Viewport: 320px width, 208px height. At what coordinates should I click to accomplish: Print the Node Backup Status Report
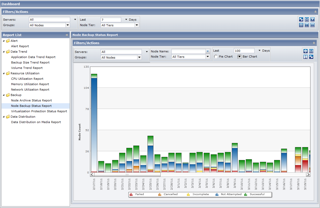[x=306, y=51]
